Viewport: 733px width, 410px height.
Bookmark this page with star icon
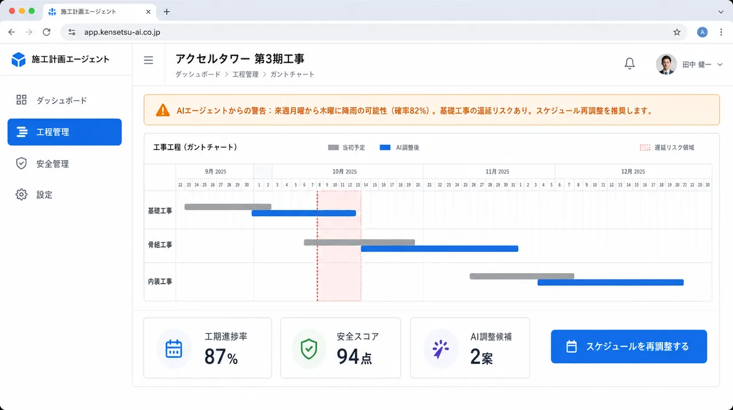677,32
